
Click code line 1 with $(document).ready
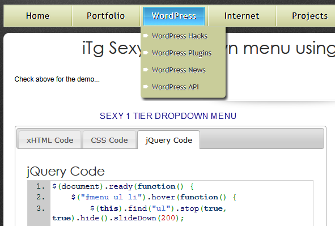123,186
